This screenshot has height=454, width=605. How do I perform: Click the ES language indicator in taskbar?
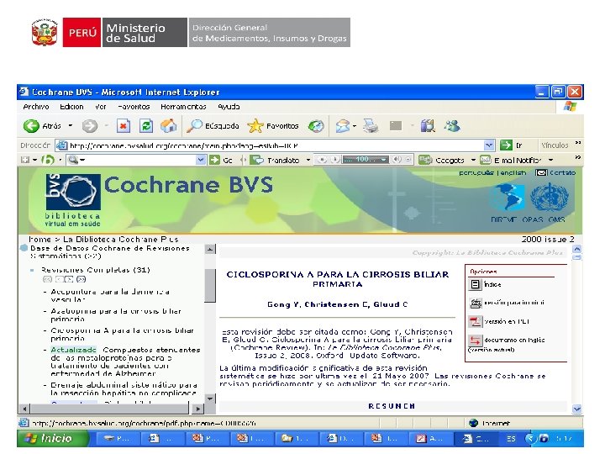pyautogui.click(x=511, y=439)
